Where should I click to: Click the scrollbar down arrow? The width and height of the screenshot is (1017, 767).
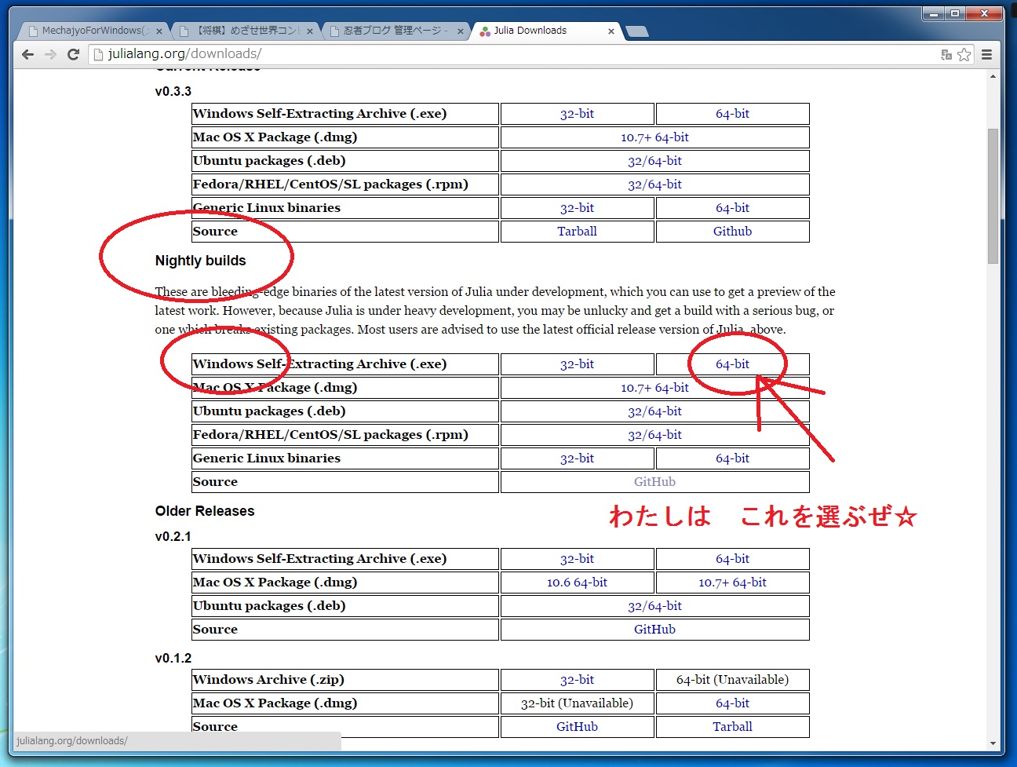[993, 743]
